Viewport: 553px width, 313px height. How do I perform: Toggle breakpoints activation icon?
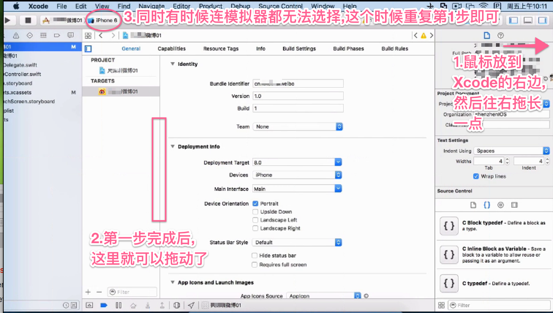(104, 305)
